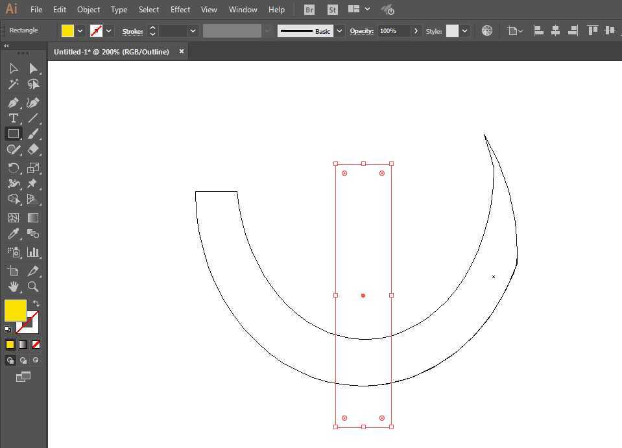Open the brush definition Basic dropdown
Image resolution: width=622 pixels, height=448 pixels.
pos(340,30)
